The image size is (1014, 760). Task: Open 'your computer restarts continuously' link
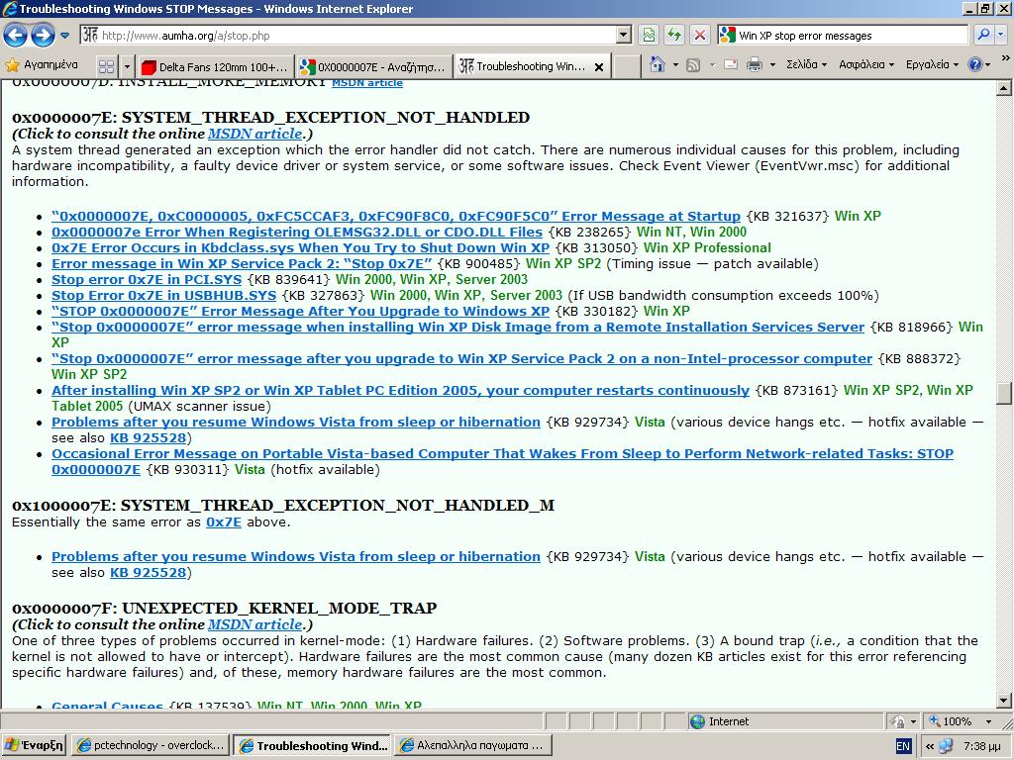point(400,390)
